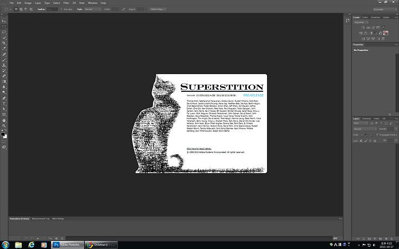399x249 pixels.
Task: Select the Hand tool
Action: (x=4, y=121)
